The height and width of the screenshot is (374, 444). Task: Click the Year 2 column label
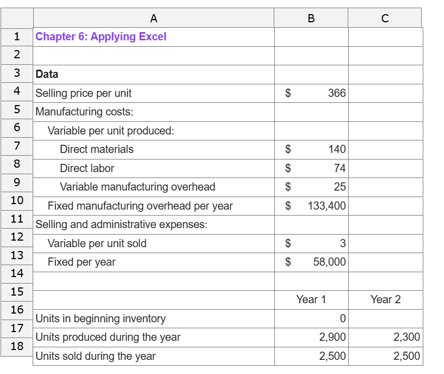point(385,299)
